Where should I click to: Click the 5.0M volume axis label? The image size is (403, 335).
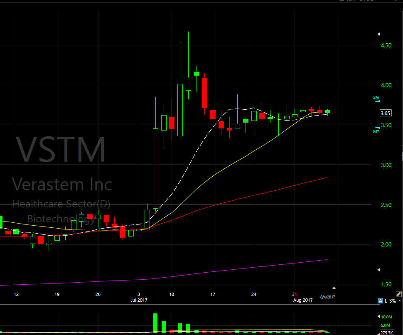(x=386, y=325)
